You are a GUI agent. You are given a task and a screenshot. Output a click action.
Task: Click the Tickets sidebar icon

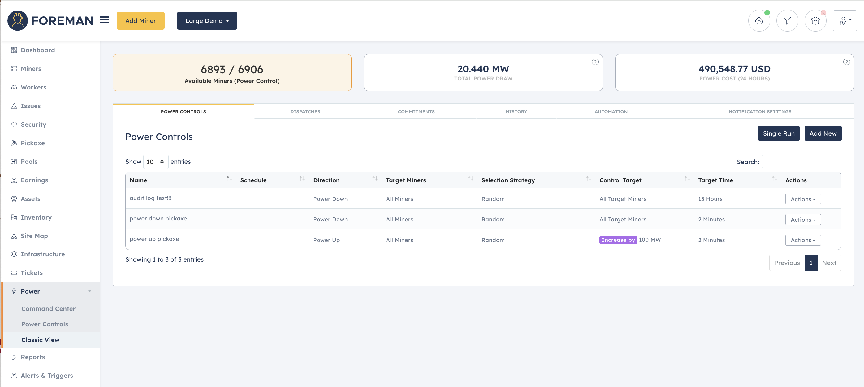14,272
